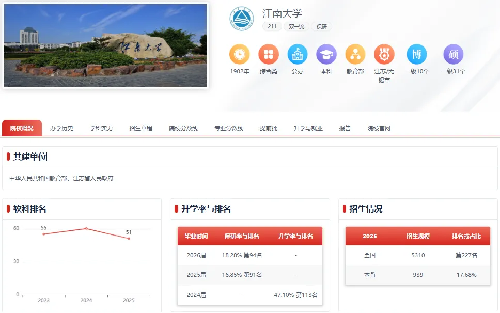Click the 共建单位 section heading
Viewport: 500px width, 313px height.
click(30, 156)
